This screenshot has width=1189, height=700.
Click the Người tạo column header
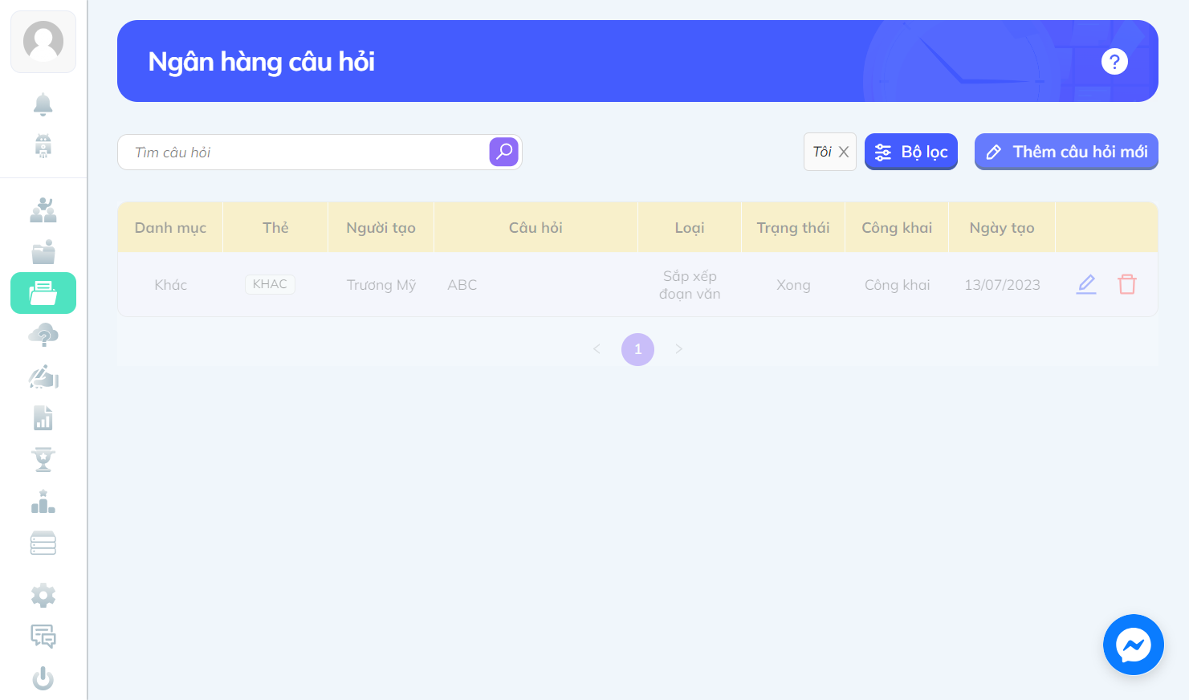click(x=381, y=227)
